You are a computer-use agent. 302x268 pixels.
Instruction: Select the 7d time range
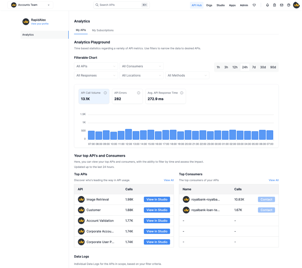pos(254,67)
